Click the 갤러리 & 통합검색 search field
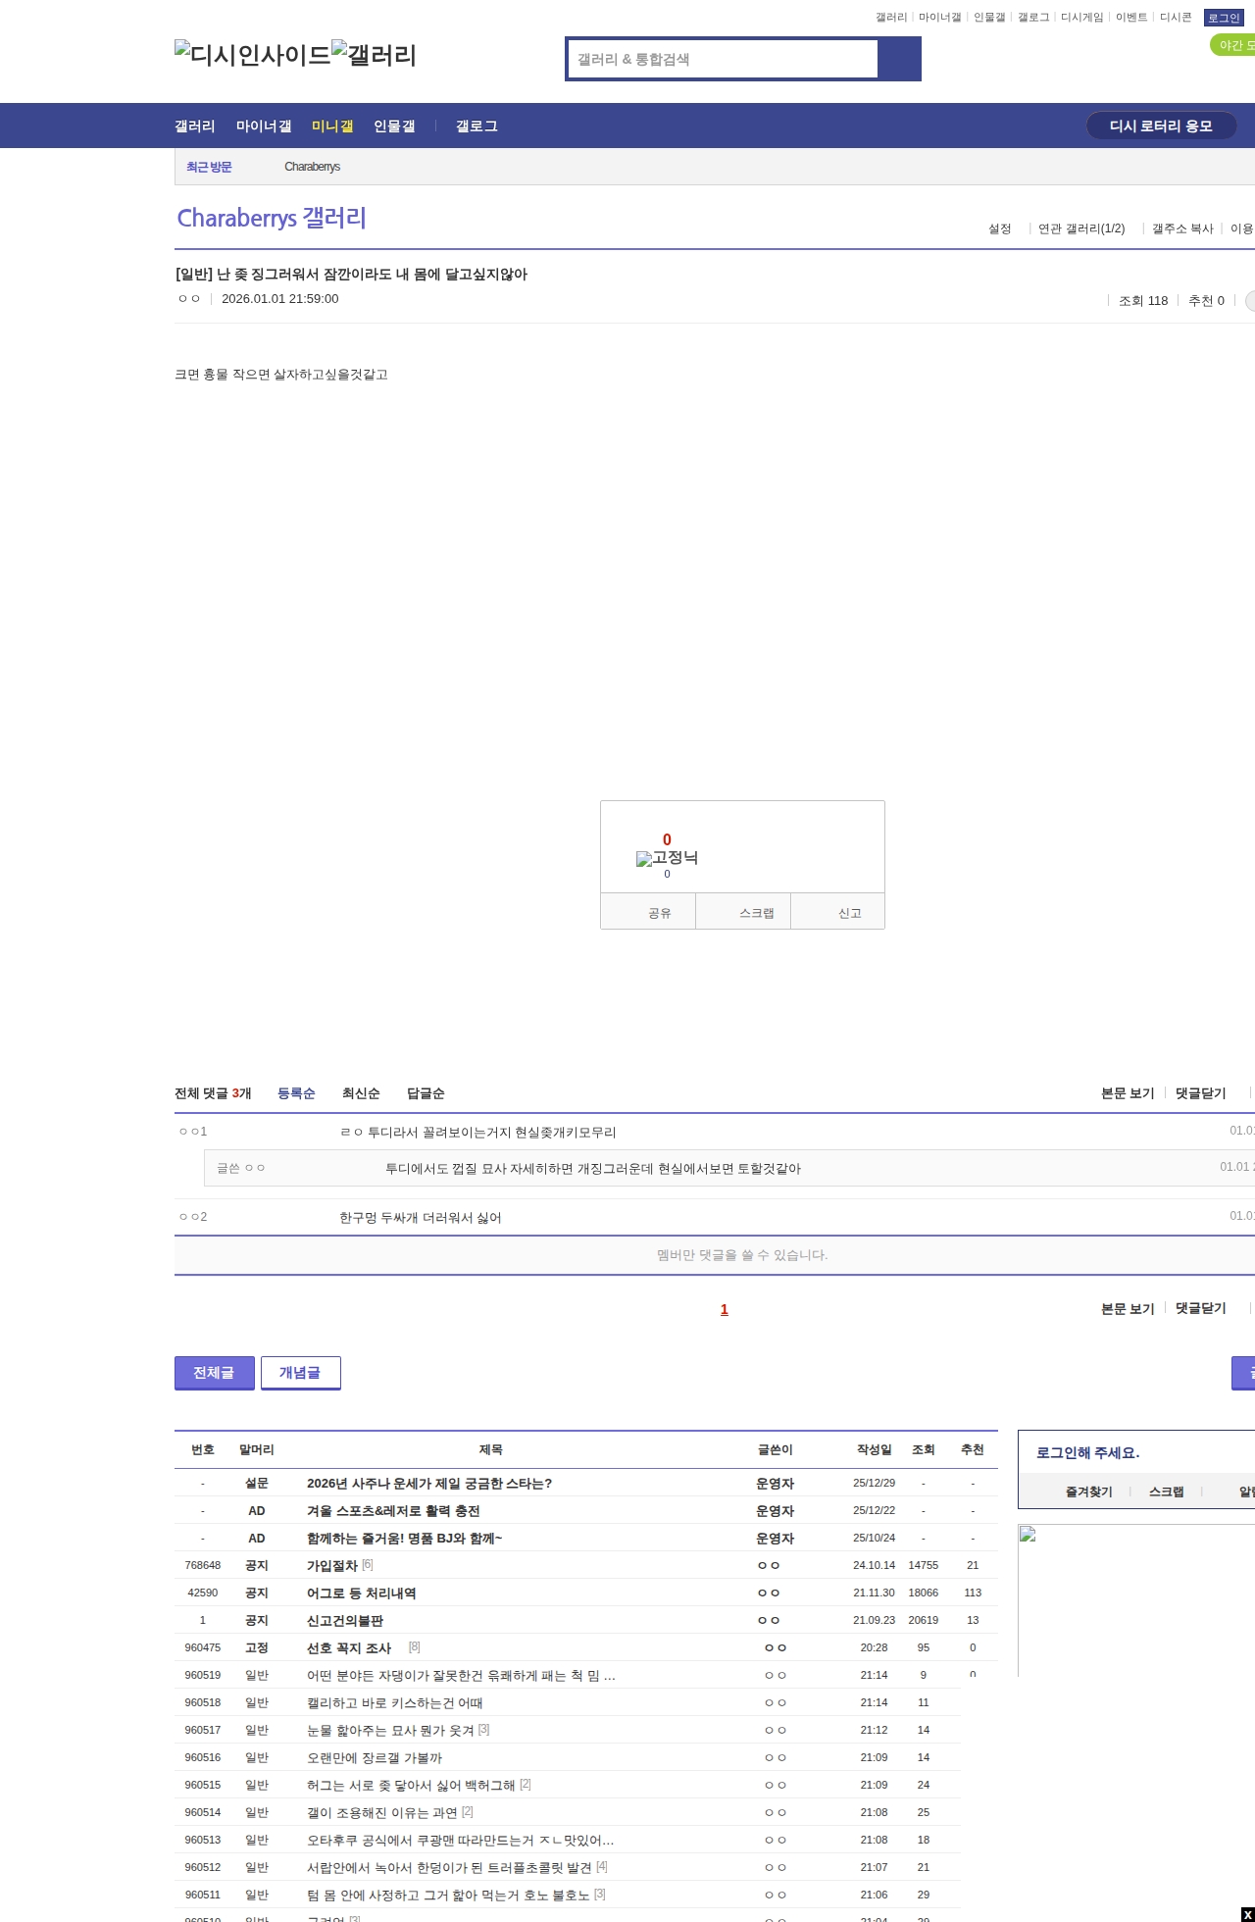Screen dimensions: 1255x1922 tap(724, 59)
